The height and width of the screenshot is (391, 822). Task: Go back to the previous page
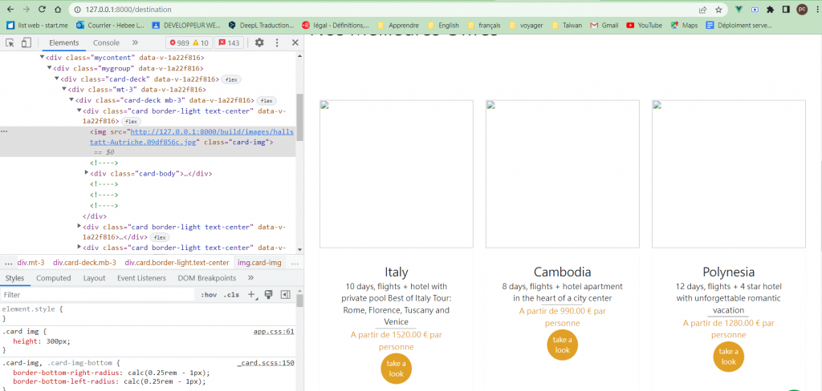(x=10, y=10)
